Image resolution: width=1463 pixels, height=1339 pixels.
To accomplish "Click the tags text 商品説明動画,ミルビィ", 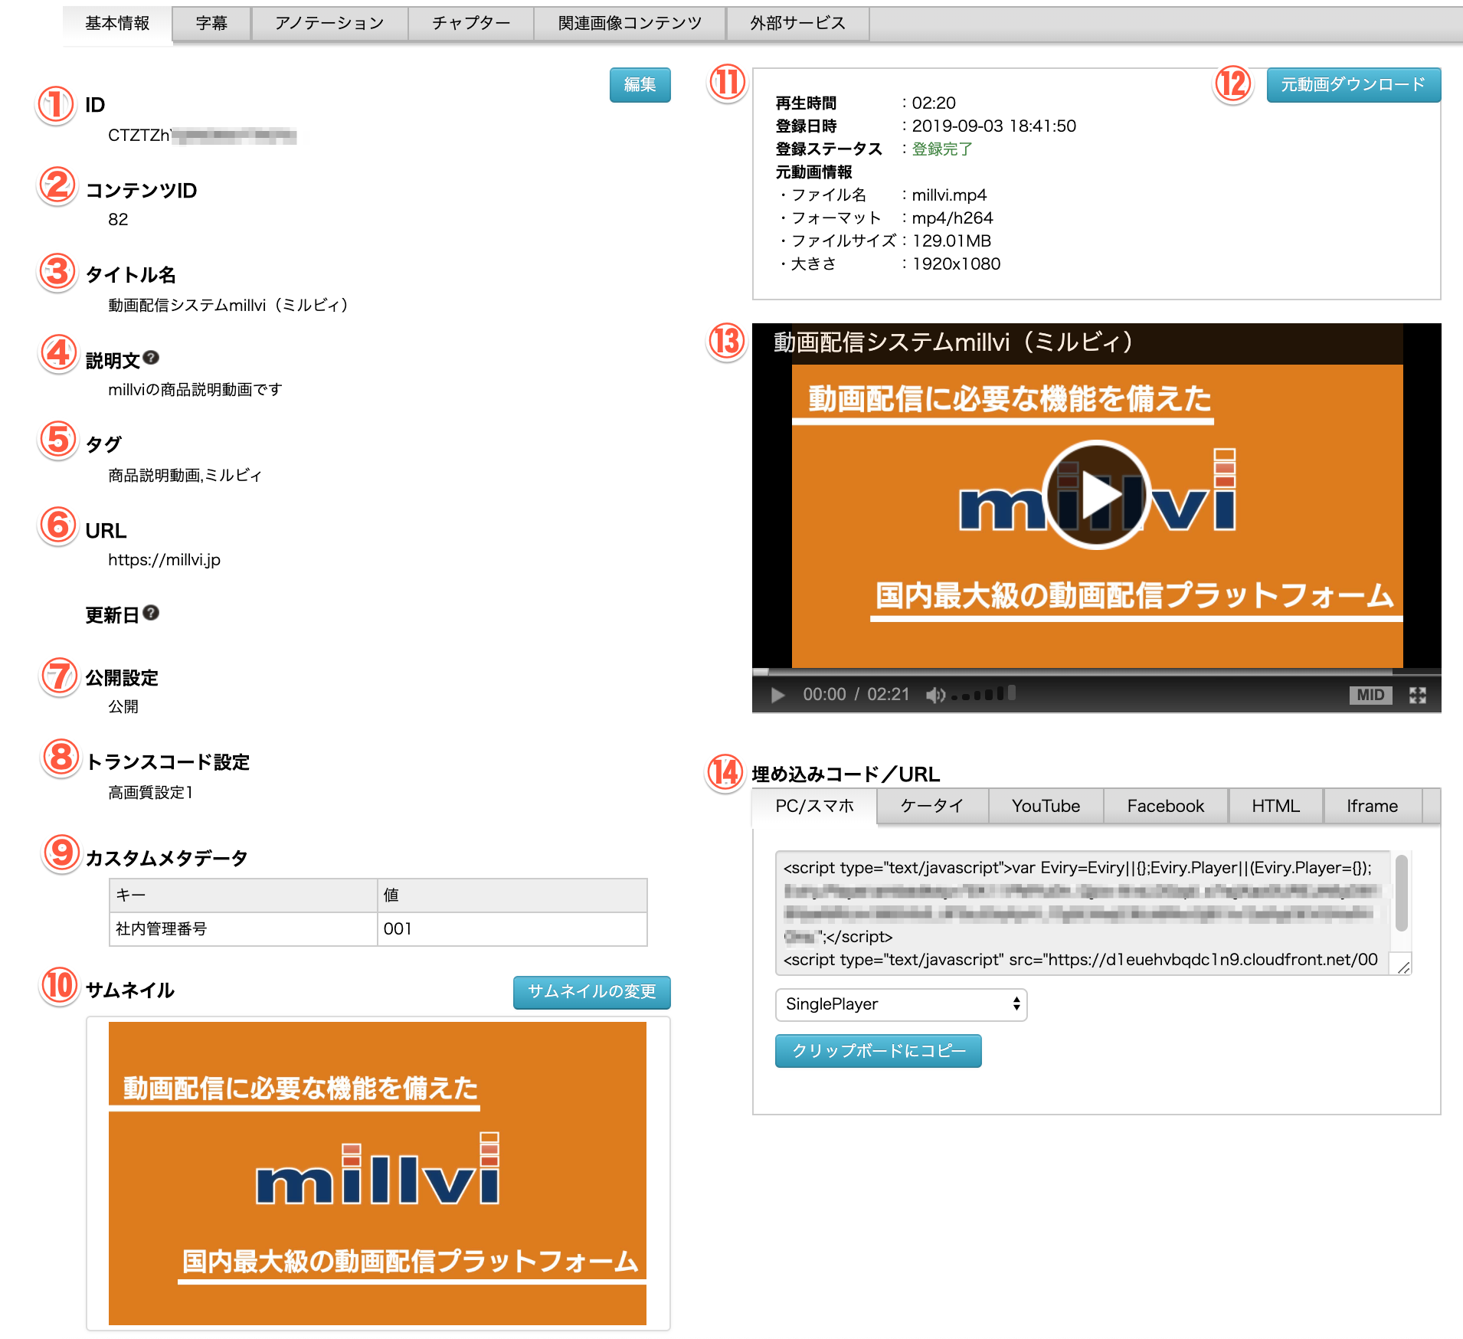I will coord(185,475).
